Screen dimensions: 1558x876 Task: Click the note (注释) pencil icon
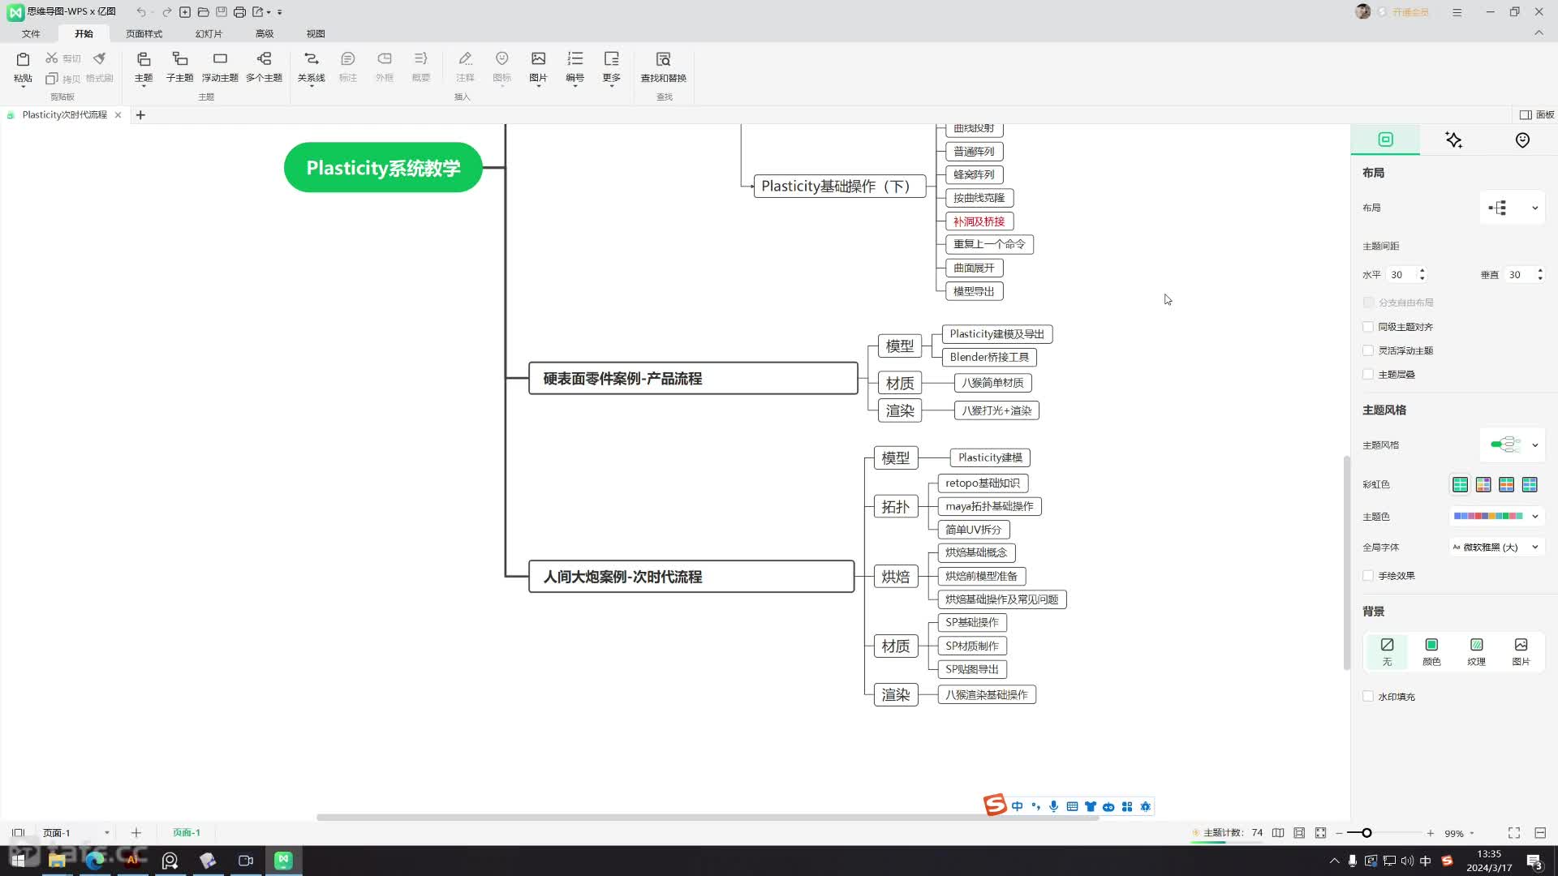465,59
